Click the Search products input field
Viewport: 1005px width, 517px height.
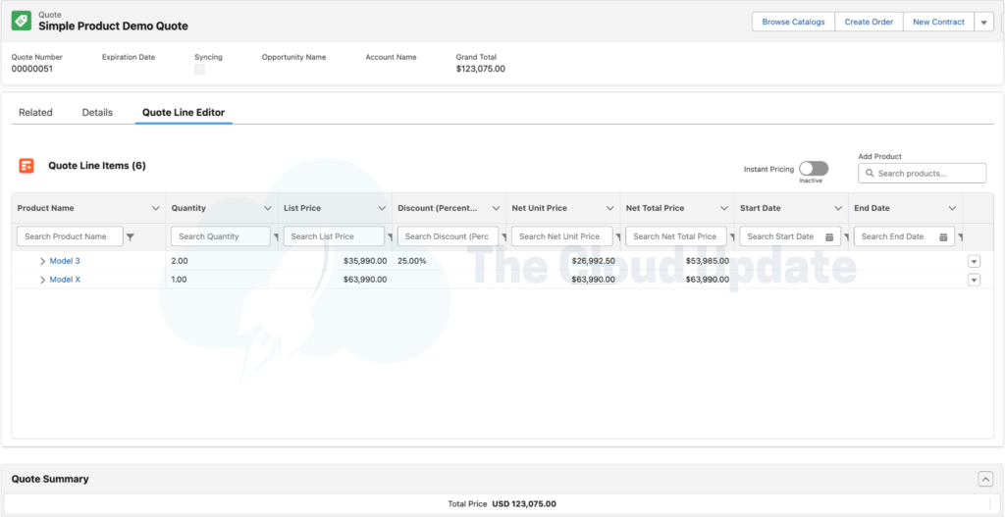923,173
